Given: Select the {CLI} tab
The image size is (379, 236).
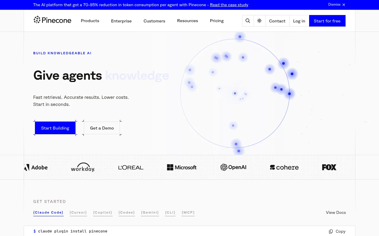Looking at the screenshot, I should [x=170, y=212].
